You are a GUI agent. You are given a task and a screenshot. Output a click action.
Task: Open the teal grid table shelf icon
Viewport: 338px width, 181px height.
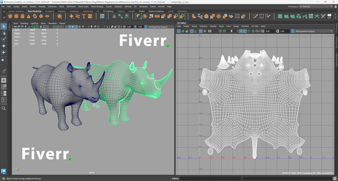tap(102, 16)
